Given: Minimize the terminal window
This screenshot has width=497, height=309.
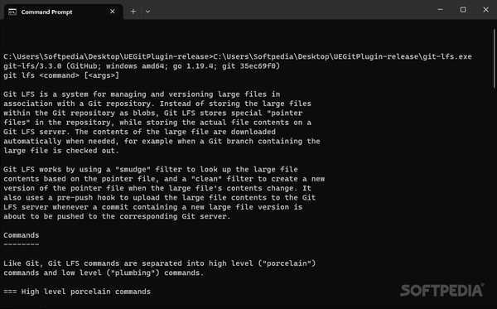Looking at the screenshot, I should click(x=441, y=10).
